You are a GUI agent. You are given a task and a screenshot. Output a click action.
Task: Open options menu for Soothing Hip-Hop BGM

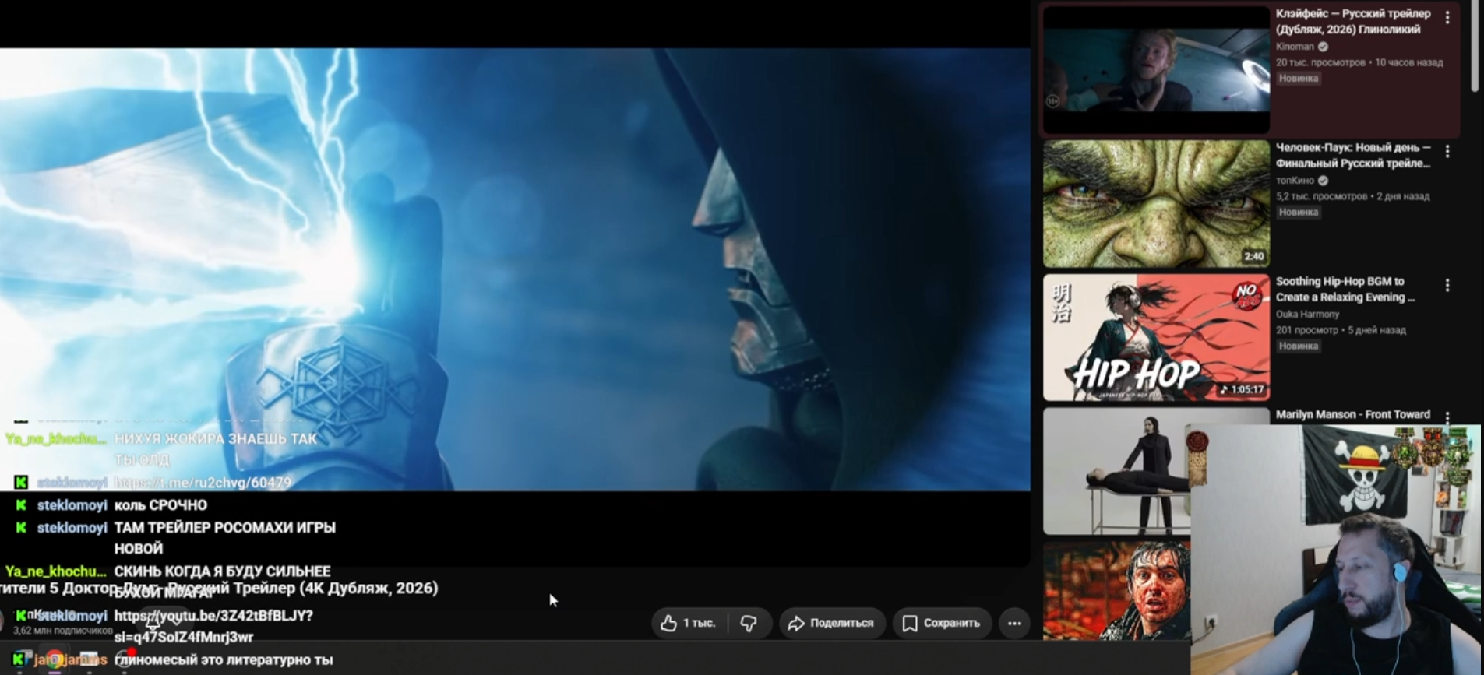pos(1447,286)
